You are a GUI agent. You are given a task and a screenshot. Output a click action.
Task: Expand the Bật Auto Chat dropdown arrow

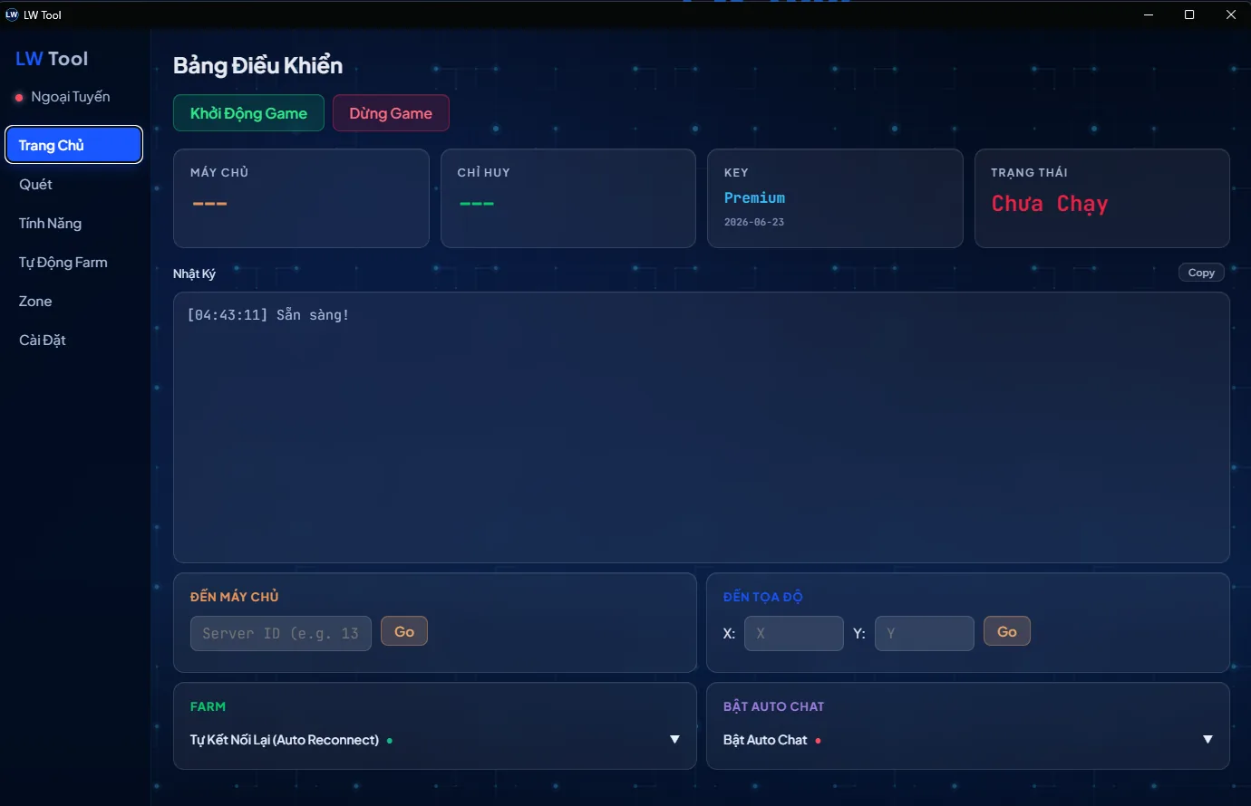[1207, 740]
